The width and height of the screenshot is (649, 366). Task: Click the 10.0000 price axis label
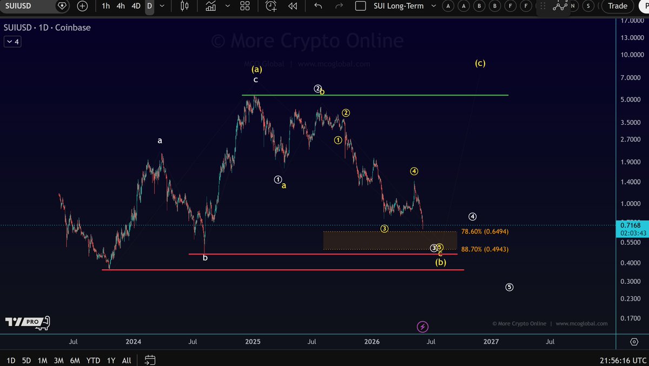[632, 55]
